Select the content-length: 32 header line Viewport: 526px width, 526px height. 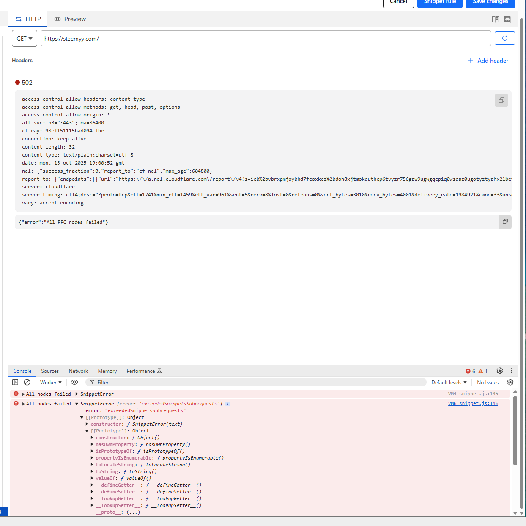pyautogui.click(x=48, y=147)
